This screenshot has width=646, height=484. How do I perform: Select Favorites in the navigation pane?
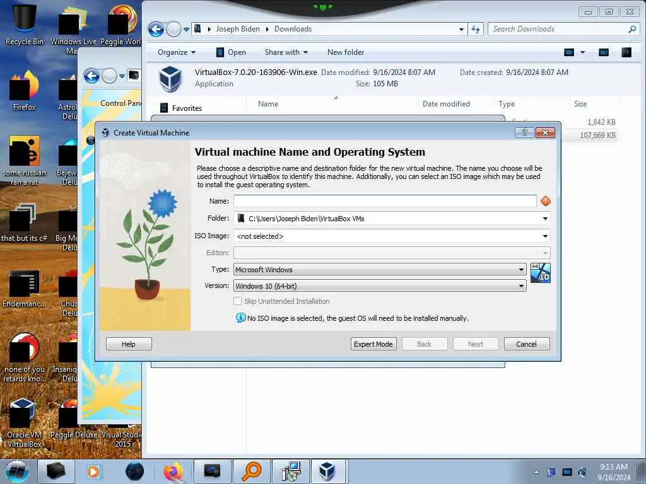(187, 108)
